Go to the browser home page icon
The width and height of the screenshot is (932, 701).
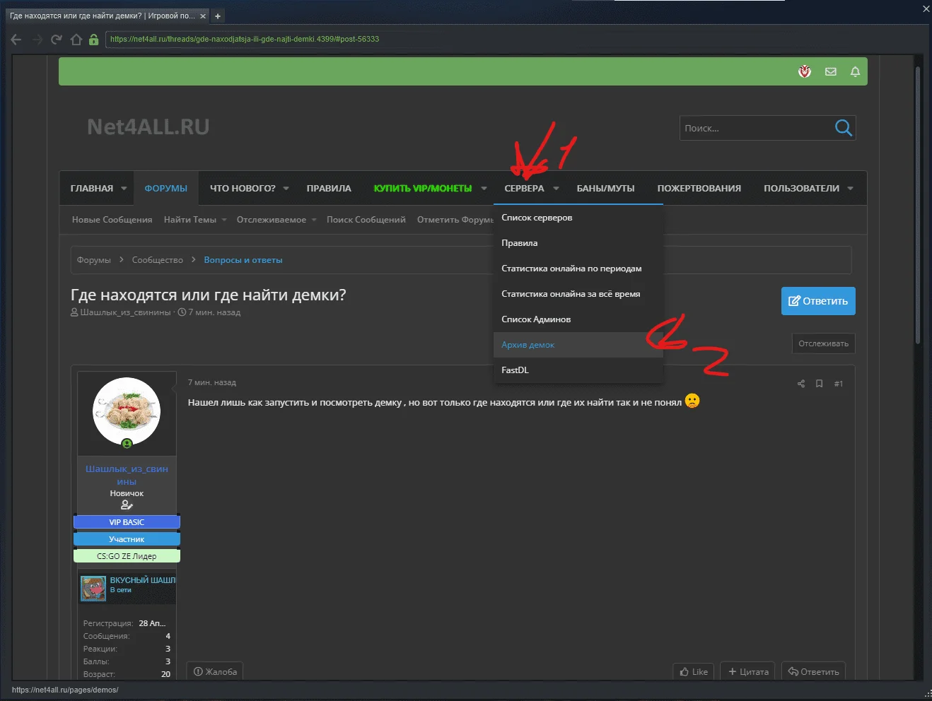pyautogui.click(x=76, y=40)
